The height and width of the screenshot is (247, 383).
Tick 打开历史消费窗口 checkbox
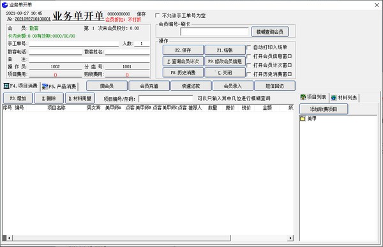coord(249,74)
